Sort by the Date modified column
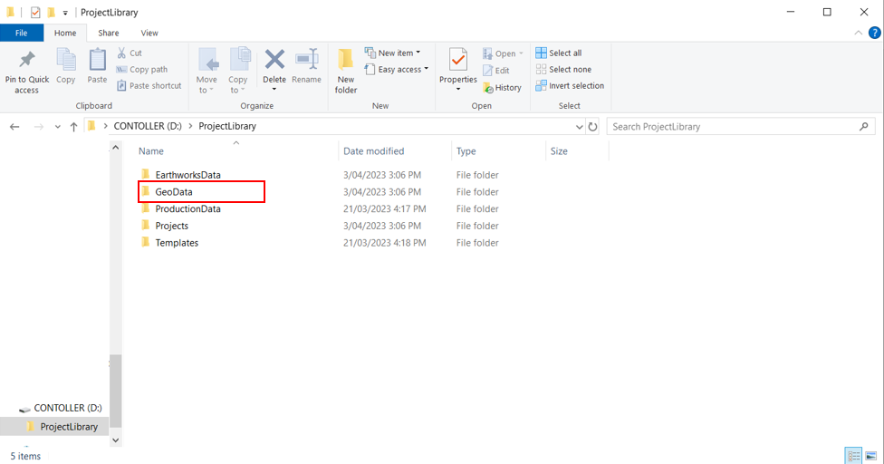The image size is (884, 464). [374, 151]
